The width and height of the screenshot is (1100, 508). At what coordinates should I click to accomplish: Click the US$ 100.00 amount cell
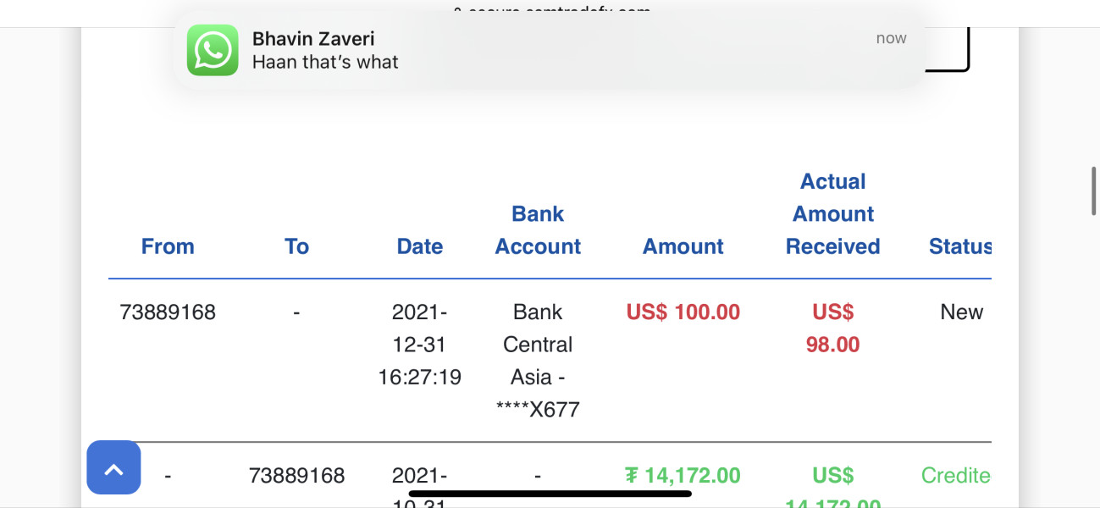click(x=683, y=312)
